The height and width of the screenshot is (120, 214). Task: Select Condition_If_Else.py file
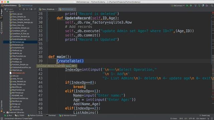click(x=20, y=34)
